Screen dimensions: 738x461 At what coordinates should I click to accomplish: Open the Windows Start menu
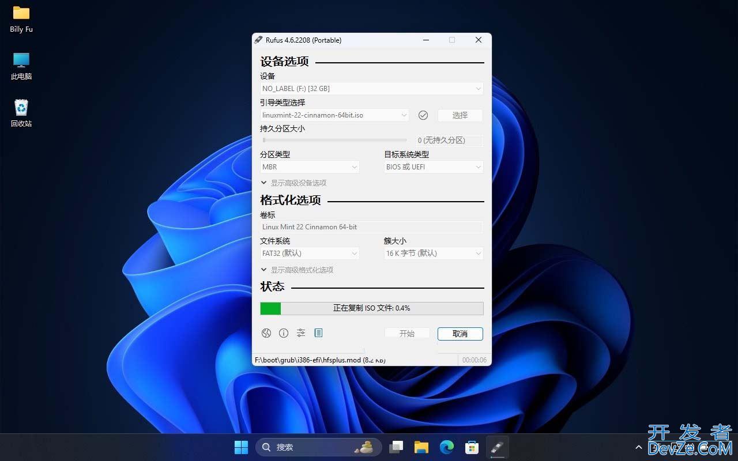[x=241, y=447]
